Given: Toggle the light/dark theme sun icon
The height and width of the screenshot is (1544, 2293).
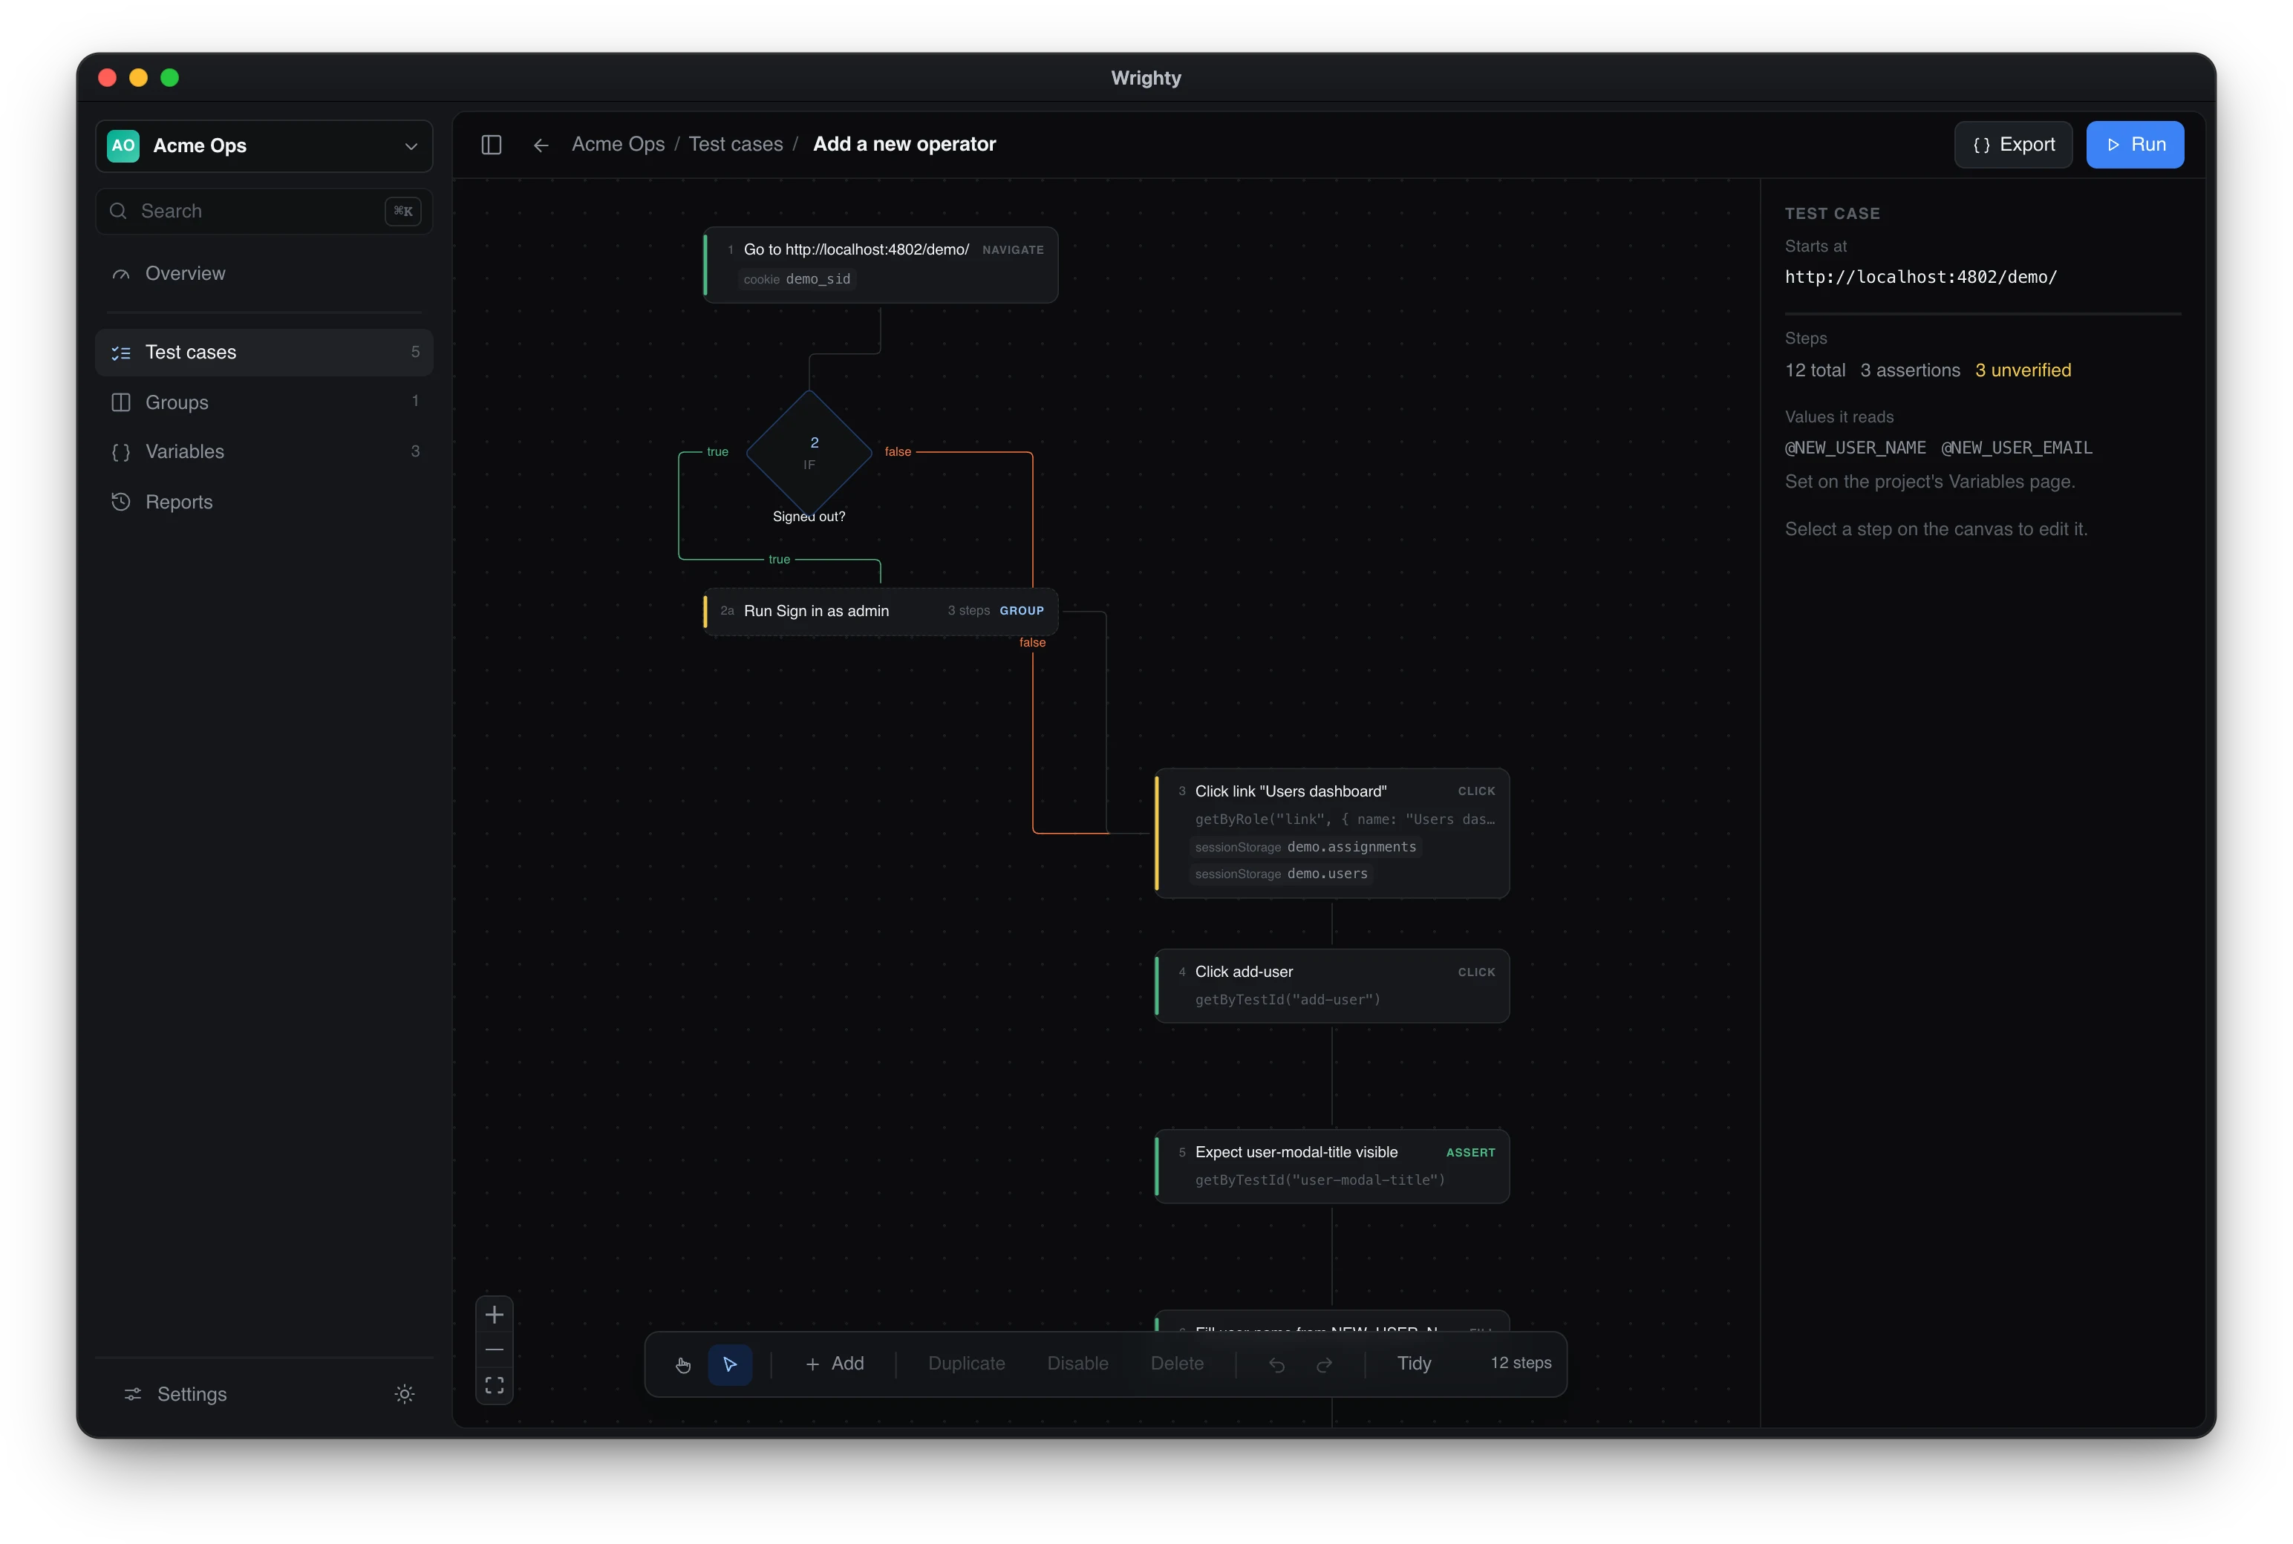Looking at the screenshot, I should click(x=404, y=1393).
